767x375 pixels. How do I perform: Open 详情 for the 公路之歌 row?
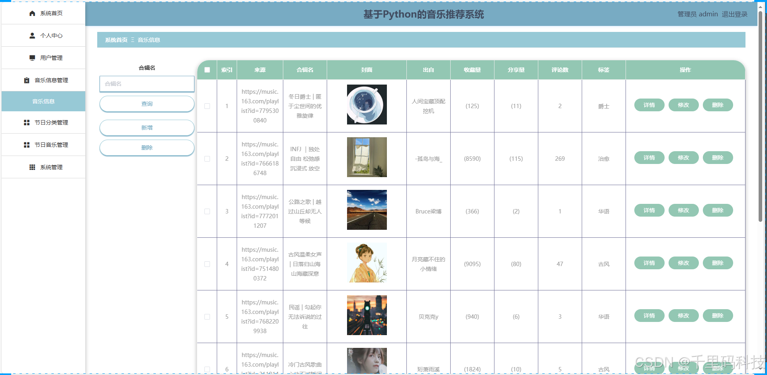click(x=649, y=210)
